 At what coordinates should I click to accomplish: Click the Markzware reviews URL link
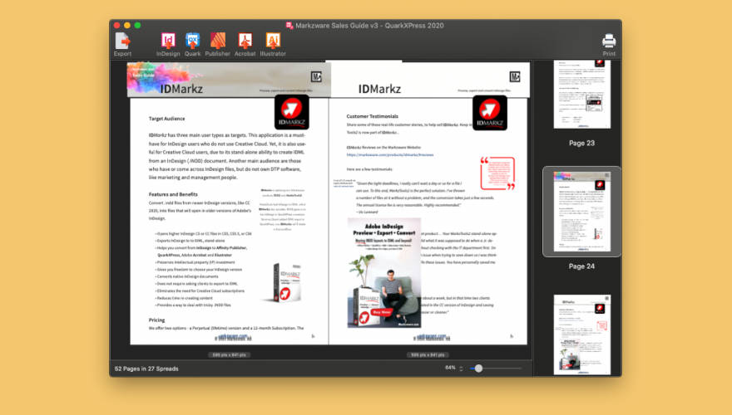coord(390,154)
